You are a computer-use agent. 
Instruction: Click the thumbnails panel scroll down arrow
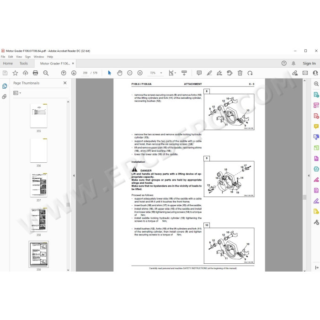coord(68,270)
